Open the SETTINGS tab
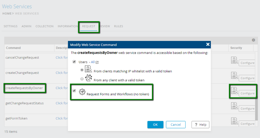The width and height of the screenshot is (260, 138). point(11,26)
